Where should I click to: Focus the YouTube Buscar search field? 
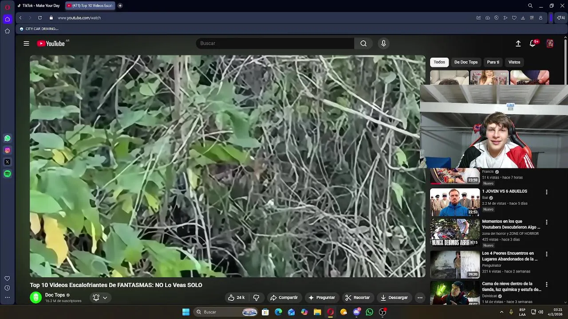275,43
